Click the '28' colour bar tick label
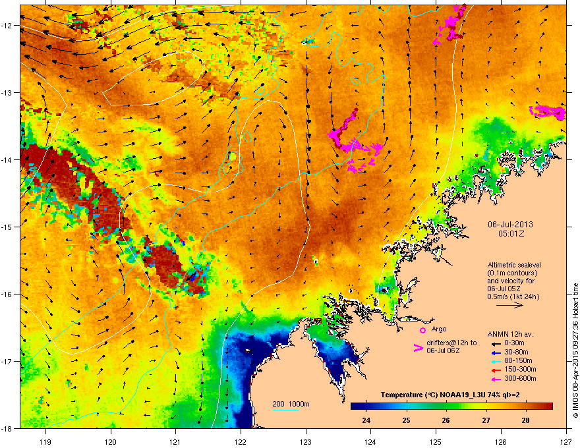580x448 pixels. pos(526,420)
